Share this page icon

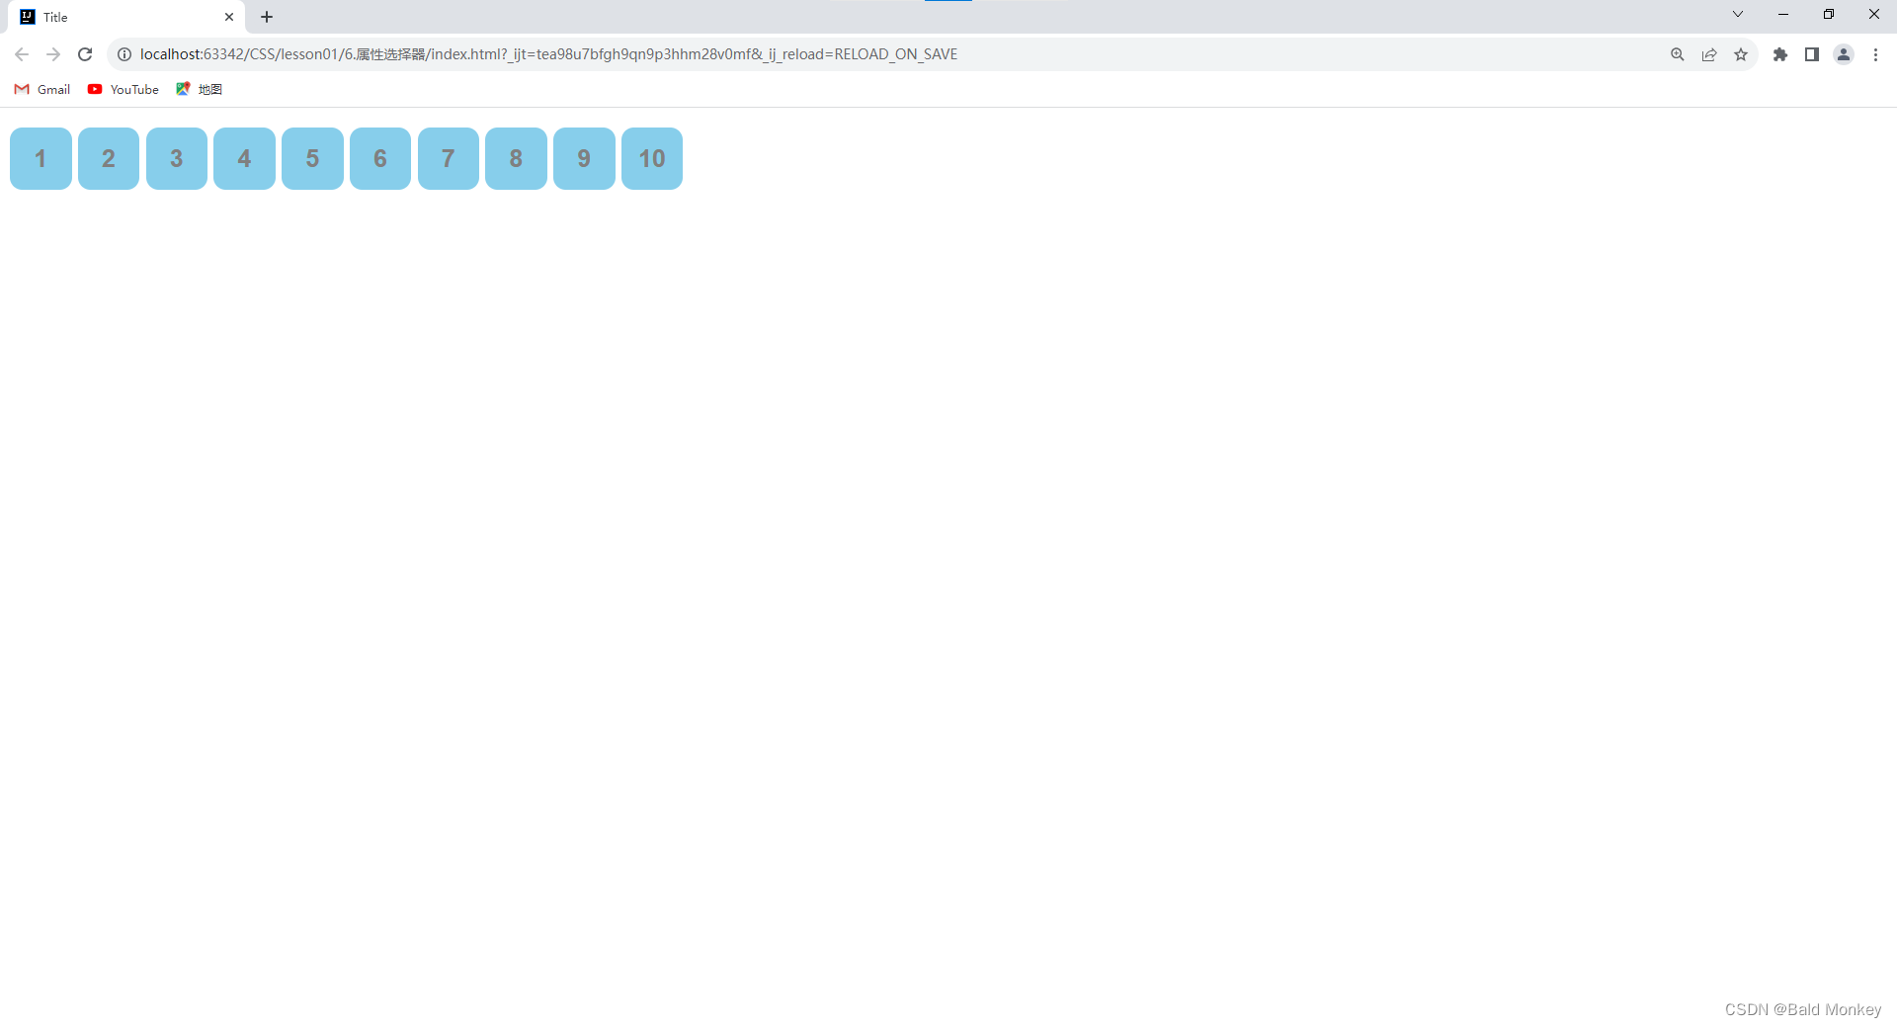[x=1709, y=54]
